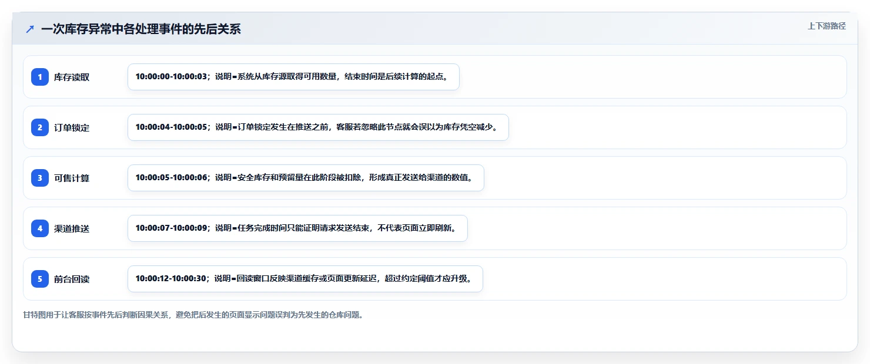The height and width of the screenshot is (364, 870).
Task: Click the 上下游路径 label in header
Action: 826,26
